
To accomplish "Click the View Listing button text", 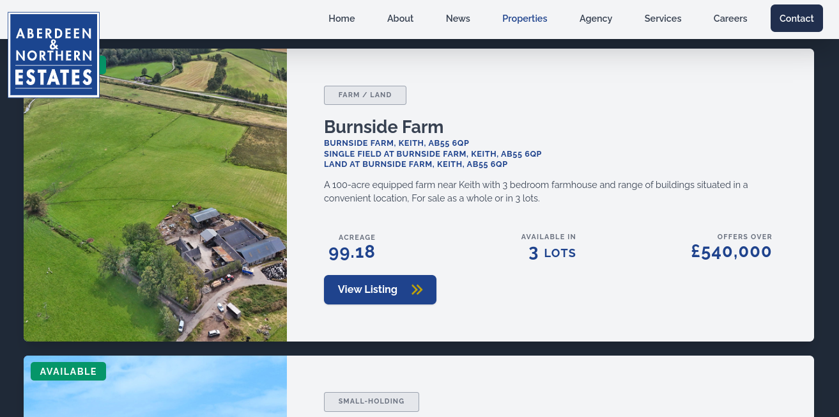I will (367, 290).
